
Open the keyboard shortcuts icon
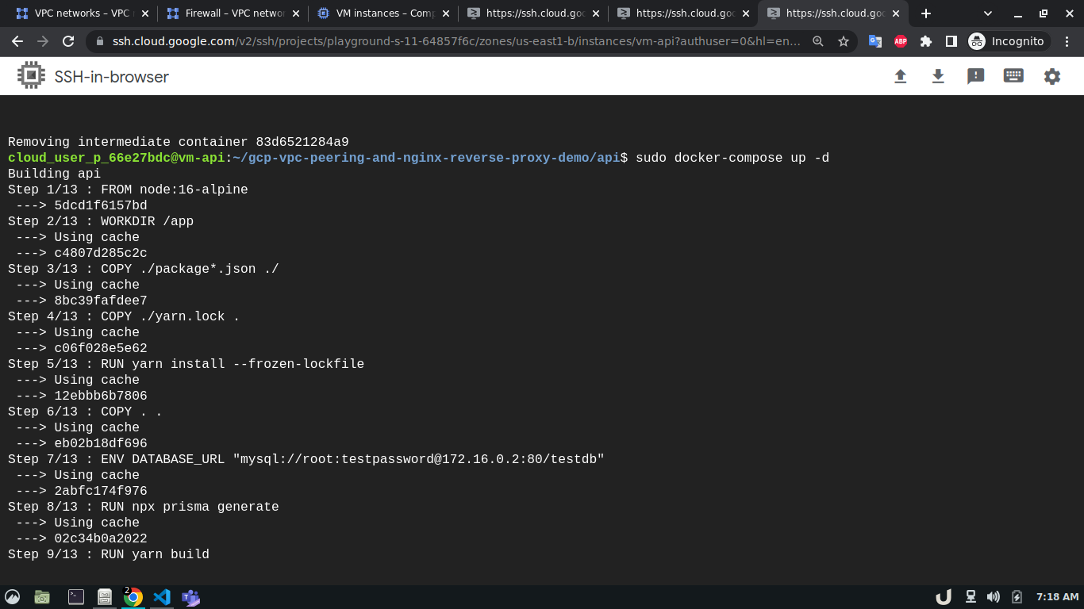pyautogui.click(x=1013, y=76)
